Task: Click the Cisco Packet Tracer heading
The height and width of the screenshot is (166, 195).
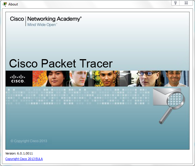Action: (x=61, y=63)
